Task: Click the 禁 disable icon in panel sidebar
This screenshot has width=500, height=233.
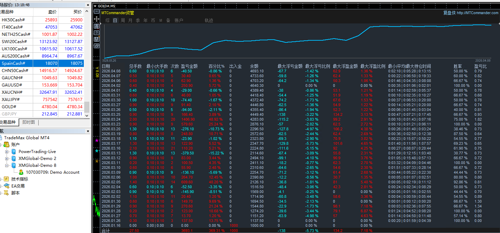Action: click(97, 39)
